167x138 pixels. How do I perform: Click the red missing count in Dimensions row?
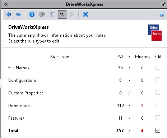pyautogui.click(x=142, y=106)
